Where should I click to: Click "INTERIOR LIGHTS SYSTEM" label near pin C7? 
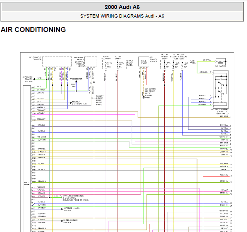click(71, 209)
